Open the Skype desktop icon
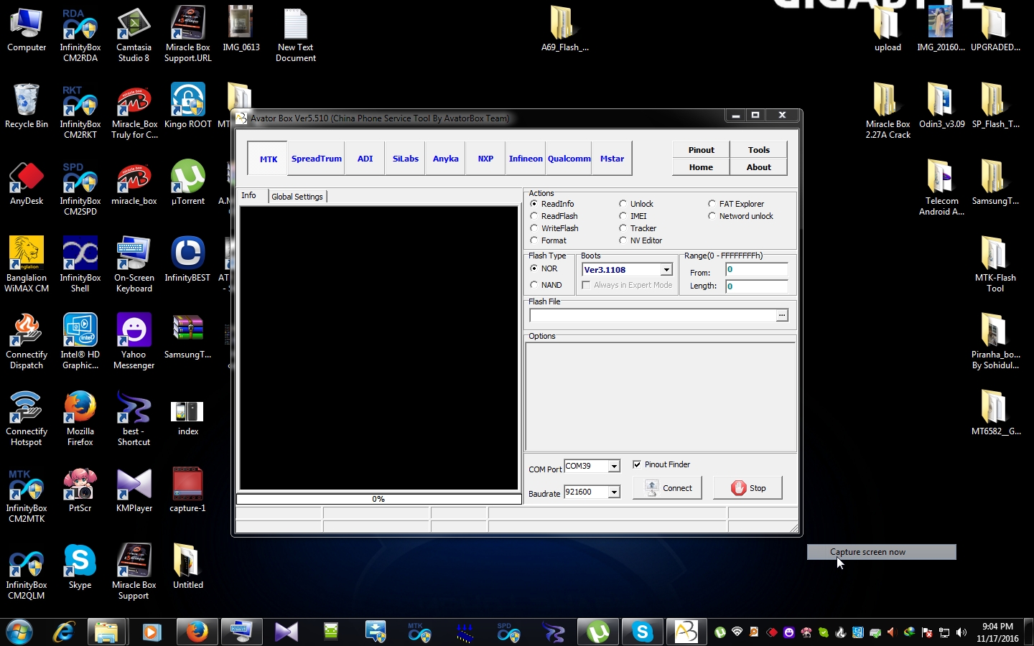The image size is (1034, 646). pos(80,567)
